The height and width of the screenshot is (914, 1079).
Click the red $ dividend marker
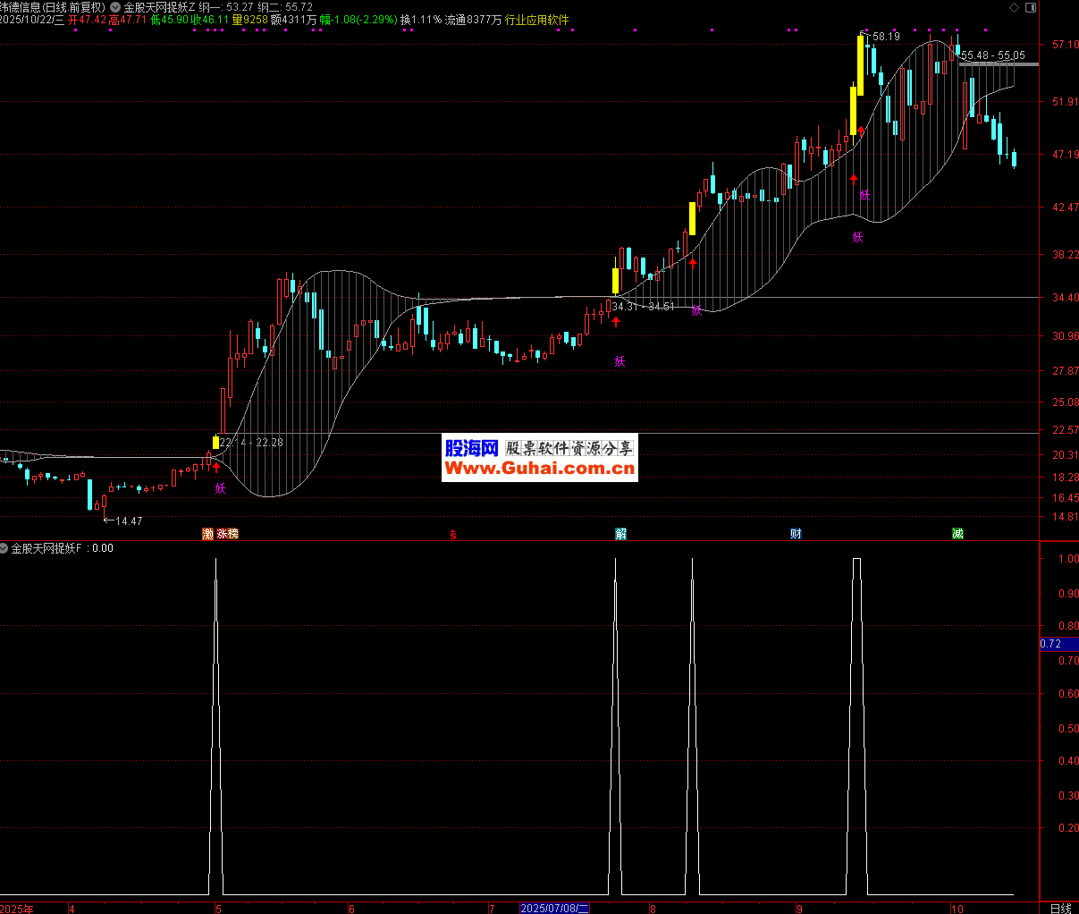coord(453,535)
